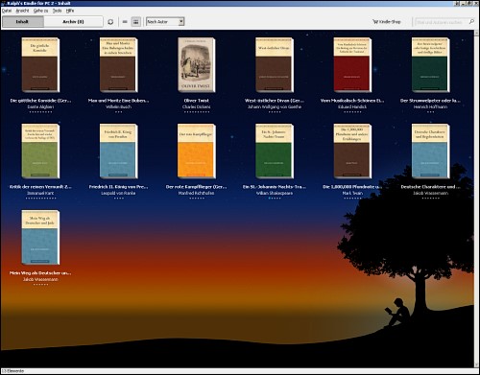Viewport: 480px width, 375px height.
Task: Click author name 'Mark Twain'
Action: click(352, 193)
